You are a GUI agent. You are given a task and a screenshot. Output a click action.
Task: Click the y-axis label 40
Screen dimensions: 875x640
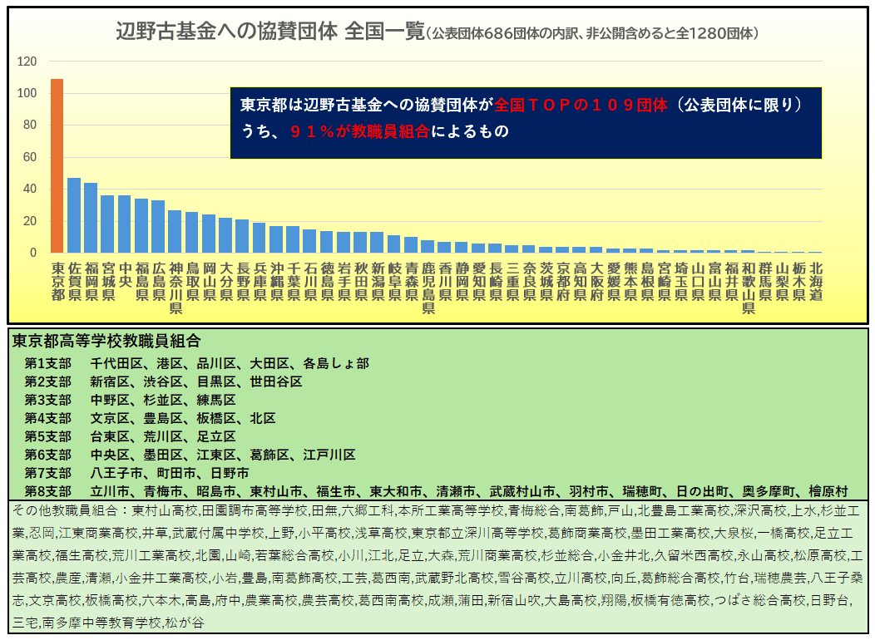point(30,189)
